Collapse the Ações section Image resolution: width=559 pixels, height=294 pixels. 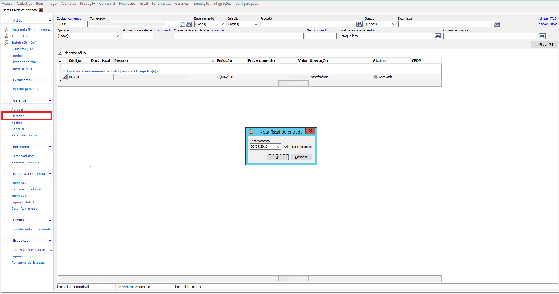(x=50, y=21)
